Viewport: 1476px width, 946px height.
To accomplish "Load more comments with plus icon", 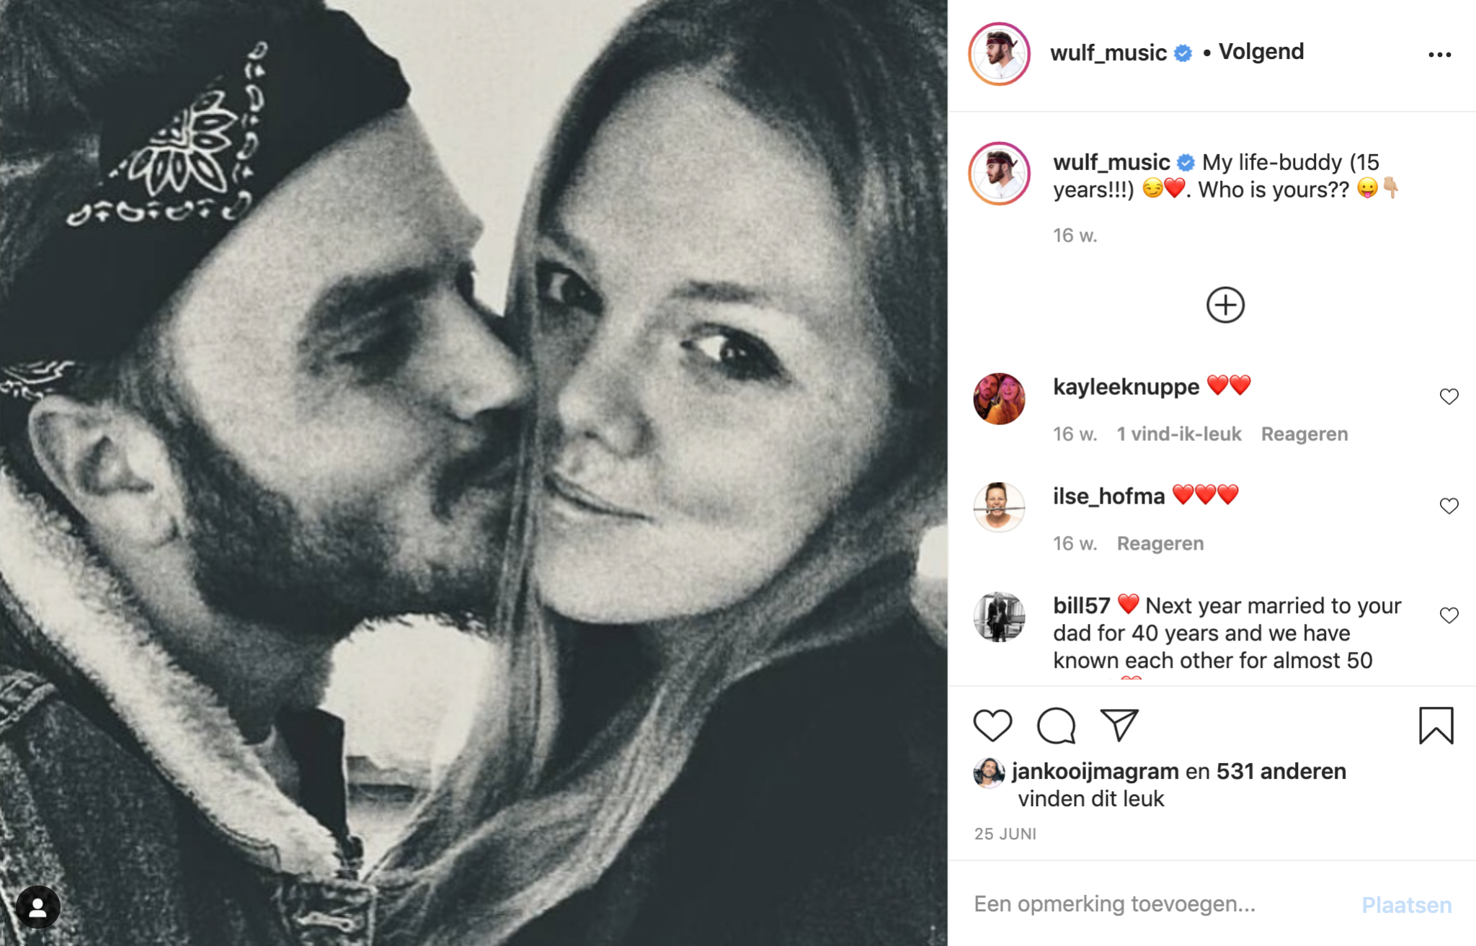I will (x=1225, y=305).
